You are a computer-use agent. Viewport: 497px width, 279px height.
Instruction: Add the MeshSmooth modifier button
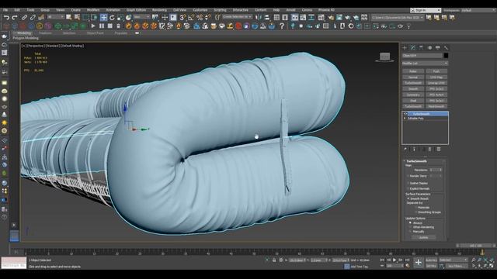436,107
